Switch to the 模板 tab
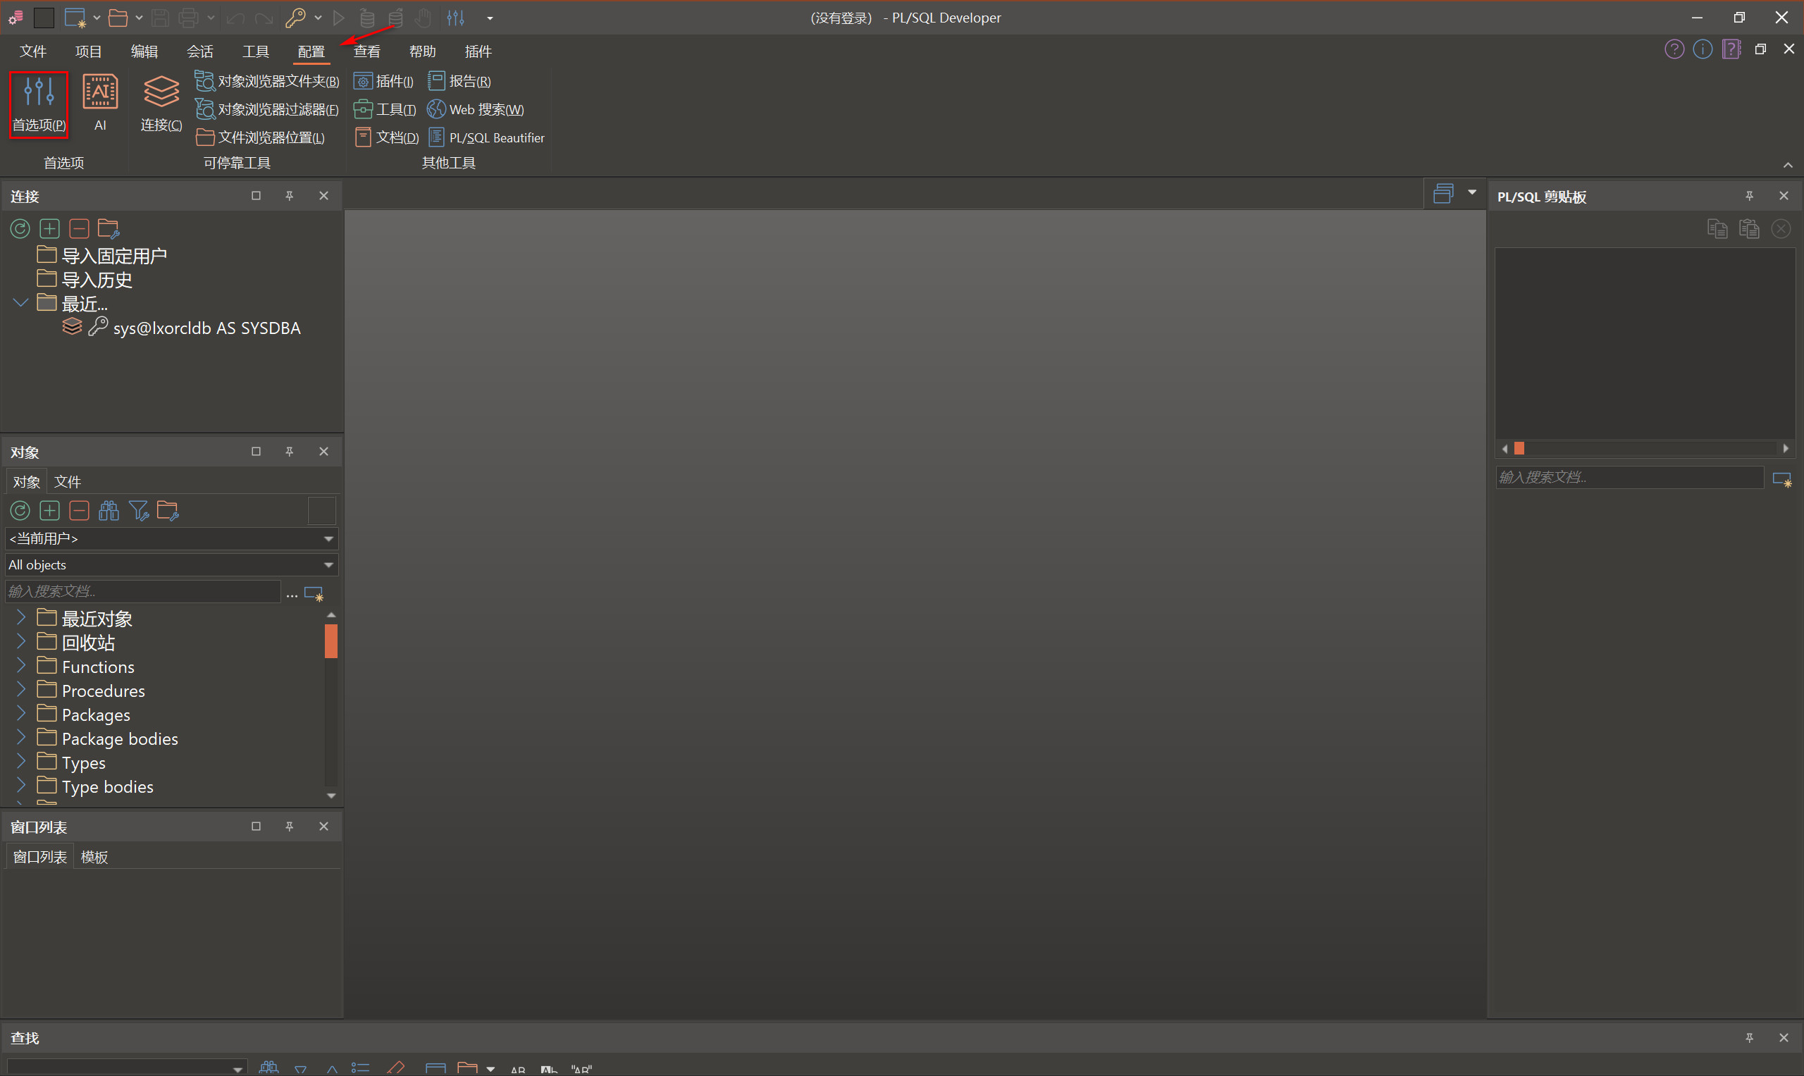This screenshot has width=1804, height=1076. click(94, 857)
